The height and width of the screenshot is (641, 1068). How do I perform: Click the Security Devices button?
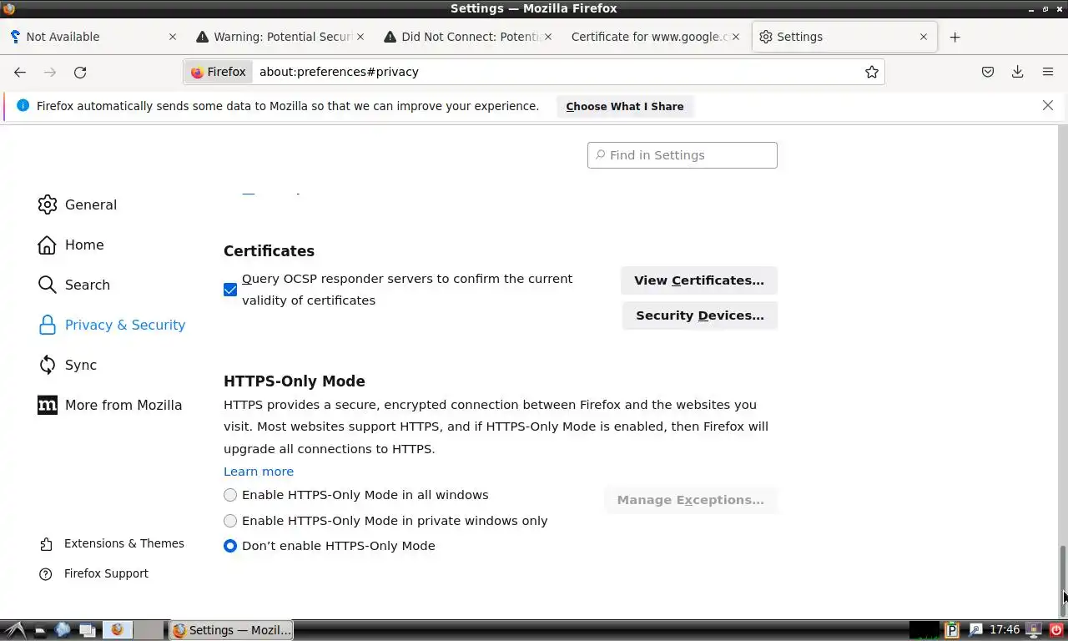[699, 315]
